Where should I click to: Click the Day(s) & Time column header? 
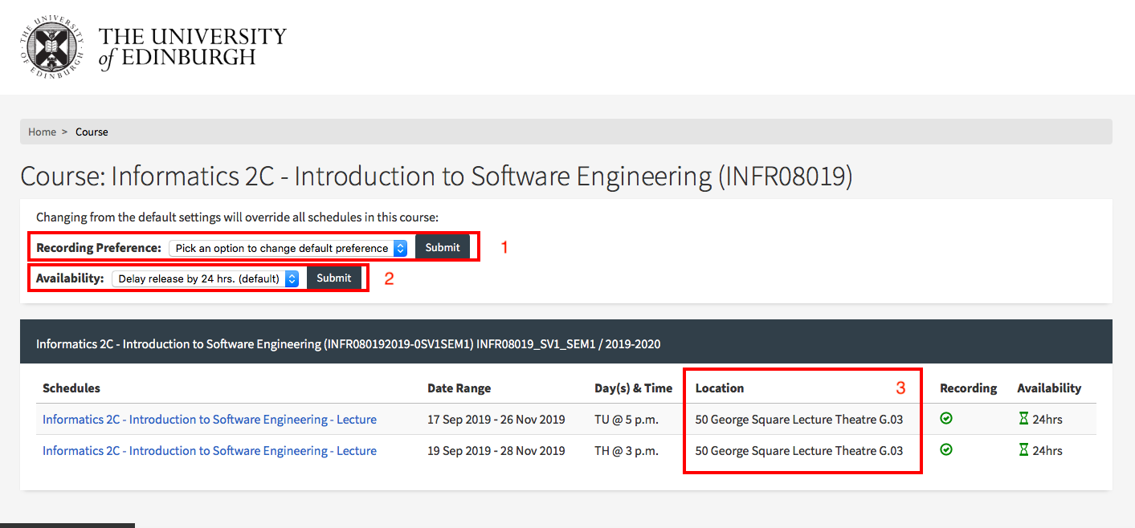[633, 388]
